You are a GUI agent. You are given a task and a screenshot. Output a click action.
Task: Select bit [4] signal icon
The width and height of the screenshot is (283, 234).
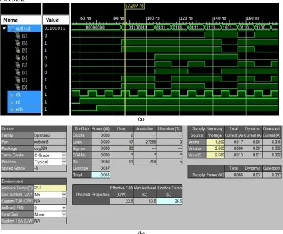[18, 58]
